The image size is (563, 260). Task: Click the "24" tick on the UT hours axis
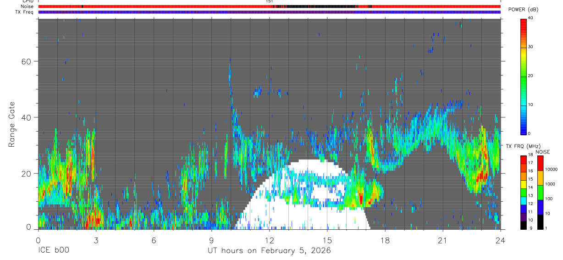click(500, 241)
